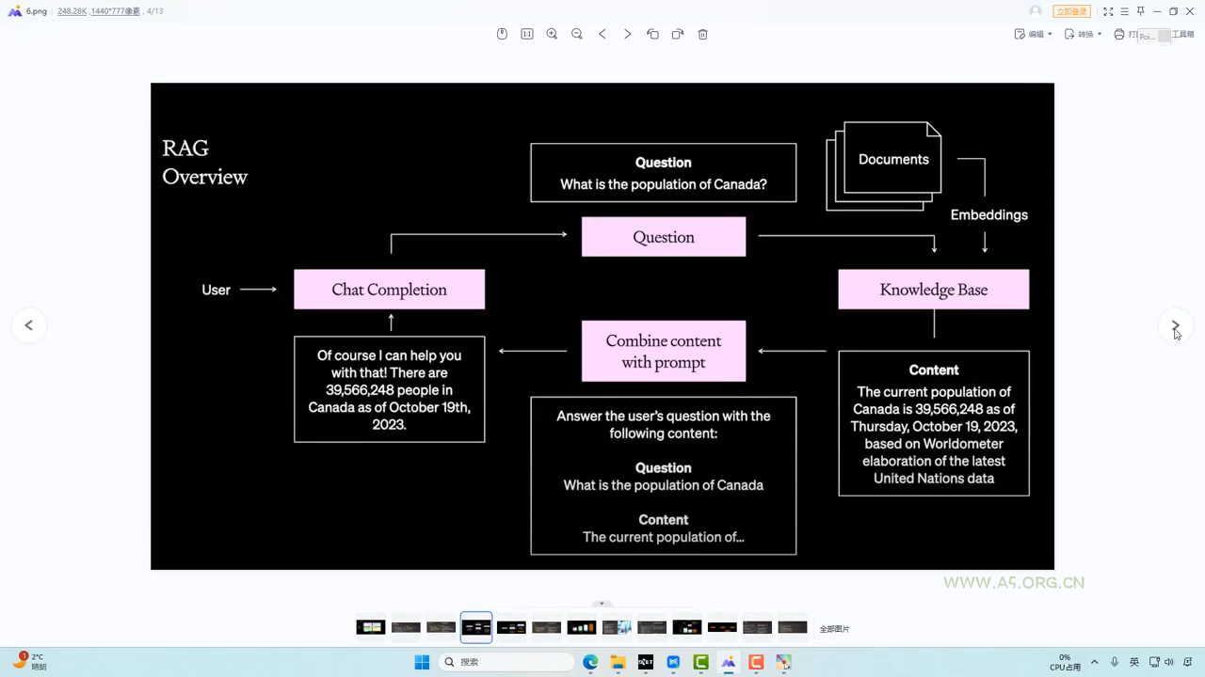The height and width of the screenshot is (677, 1205).
Task: Open the 工具箱 toolbox
Action: [1181, 34]
